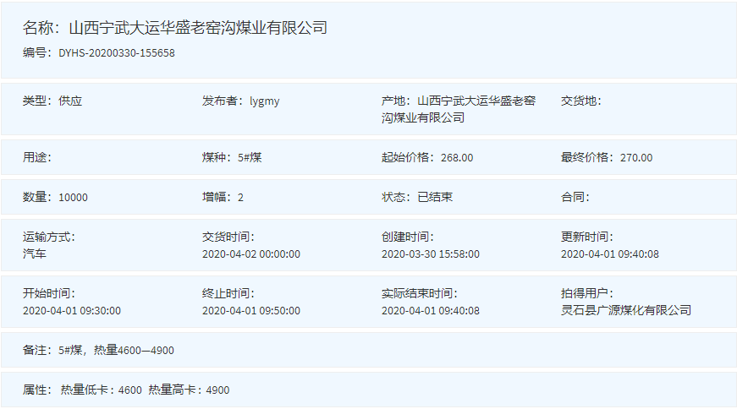Click the remark text 5#煤，热量4600—4900
The width and height of the screenshot is (737, 409).
click(116, 351)
